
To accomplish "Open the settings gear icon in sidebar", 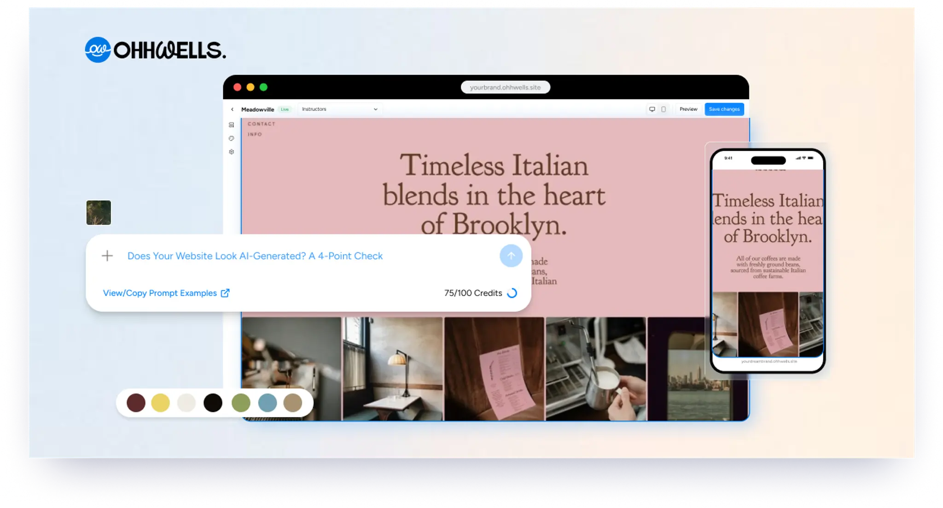I will point(231,152).
